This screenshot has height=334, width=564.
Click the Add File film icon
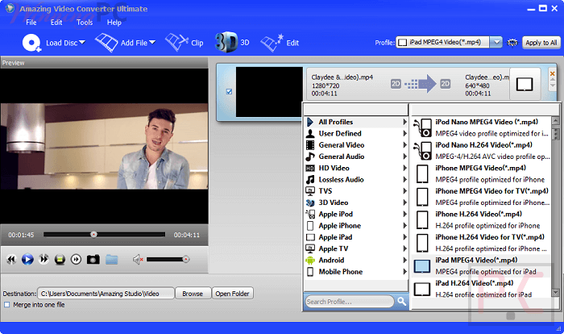(x=106, y=43)
